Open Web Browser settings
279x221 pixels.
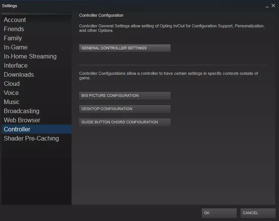click(x=37, y=120)
